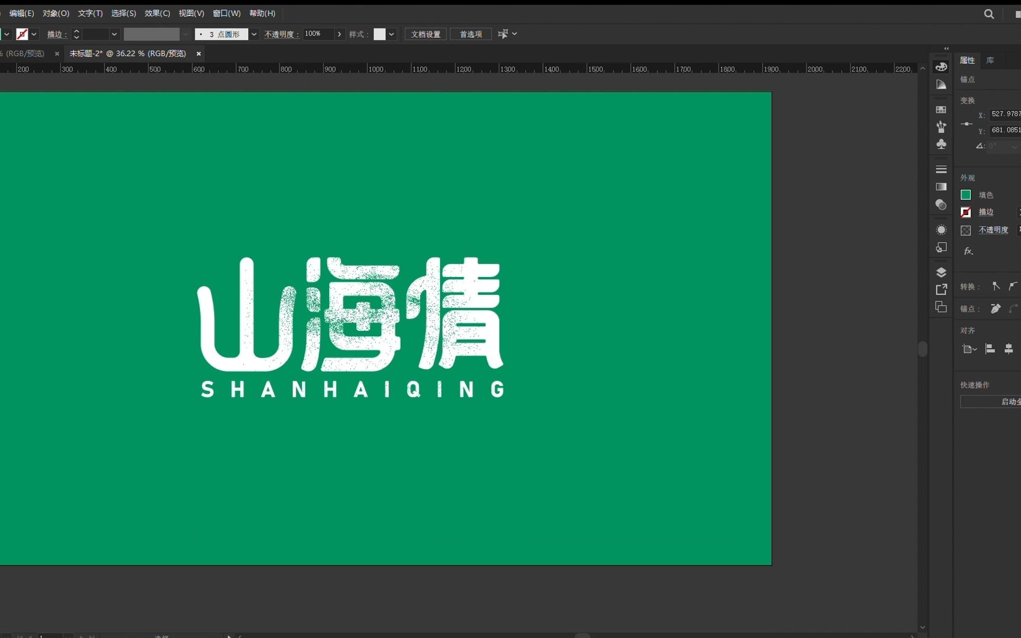Screen dimensions: 1021x638
Task: Click the 不透明度 link in Appearance panel
Action: [x=994, y=230]
